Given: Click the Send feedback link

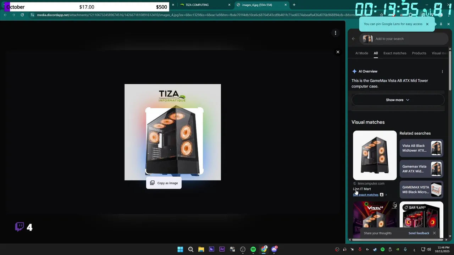Looking at the screenshot, I should pos(419,233).
